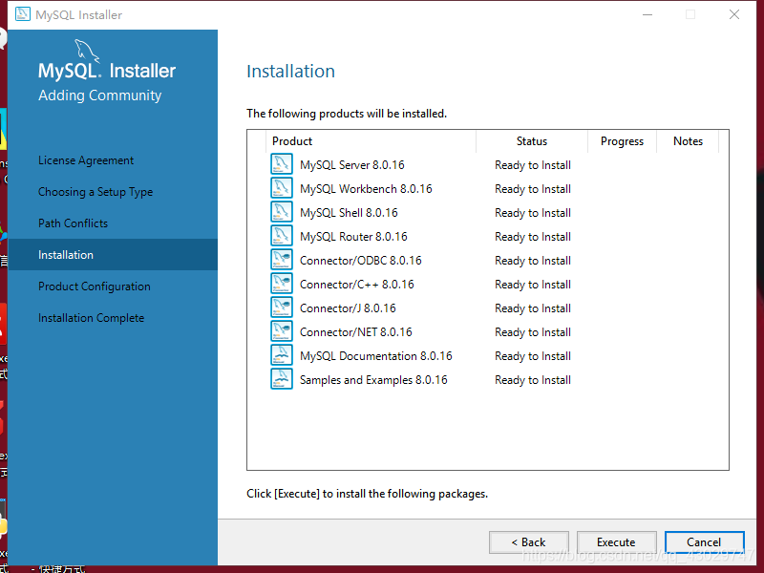This screenshot has height=573, width=764.
Task: Click the Samples and Examples 8.0.16 icon
Action: [x=282, y=379]
